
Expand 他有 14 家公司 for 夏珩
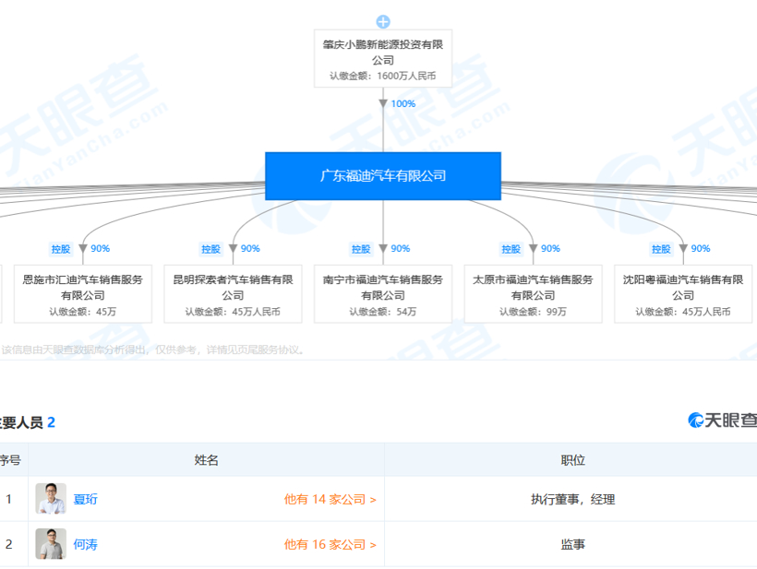tap(330, 499)
